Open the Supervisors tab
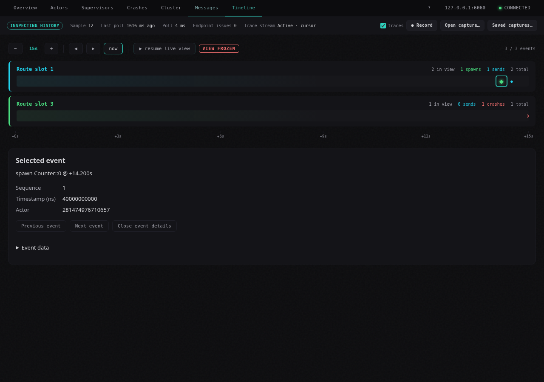The width and height of the screenshot is (544, 382). [97, 8]
